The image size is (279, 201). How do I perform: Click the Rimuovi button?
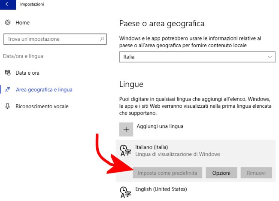pyautogui.click(x=256, y=173)
